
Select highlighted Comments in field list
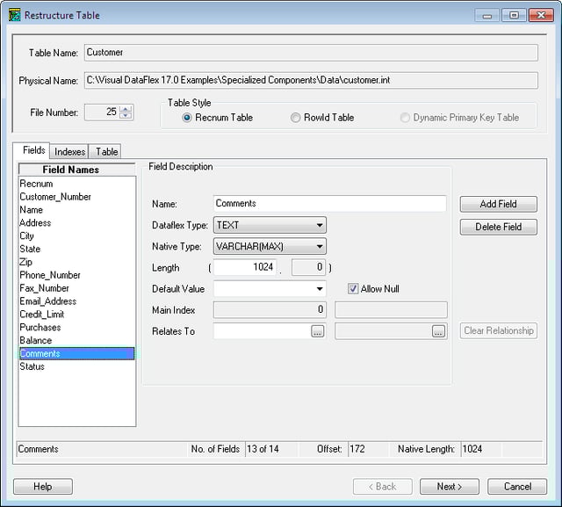77,353
